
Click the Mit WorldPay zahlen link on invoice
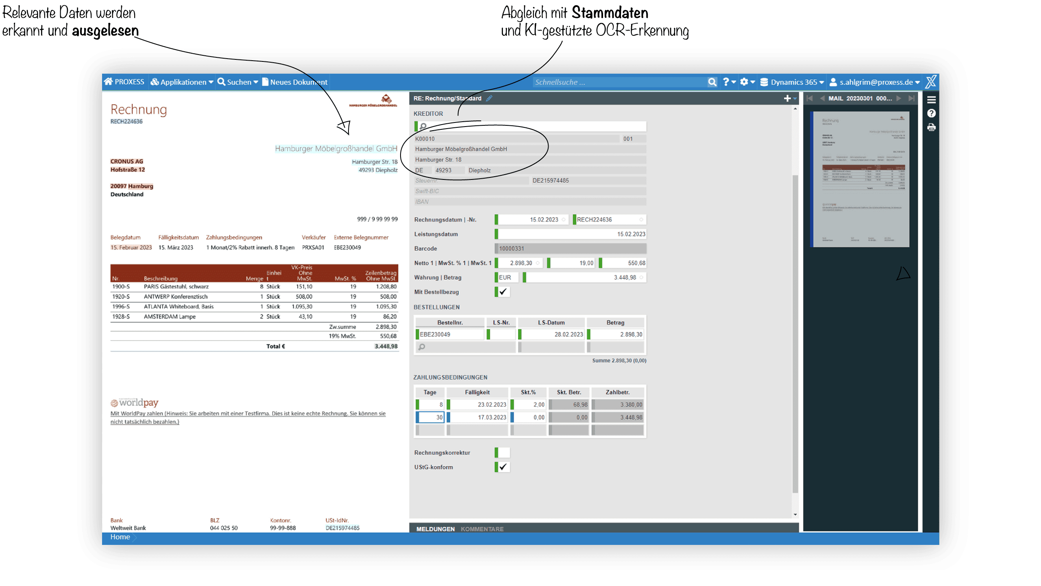click(248, 418)
